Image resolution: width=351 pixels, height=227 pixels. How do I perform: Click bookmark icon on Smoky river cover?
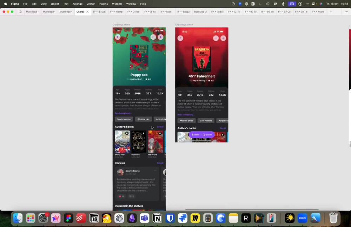127,133
